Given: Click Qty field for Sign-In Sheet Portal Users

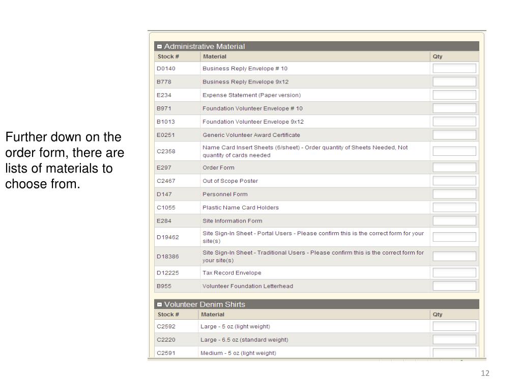Looking at the screenshot, I should (454, 237).
